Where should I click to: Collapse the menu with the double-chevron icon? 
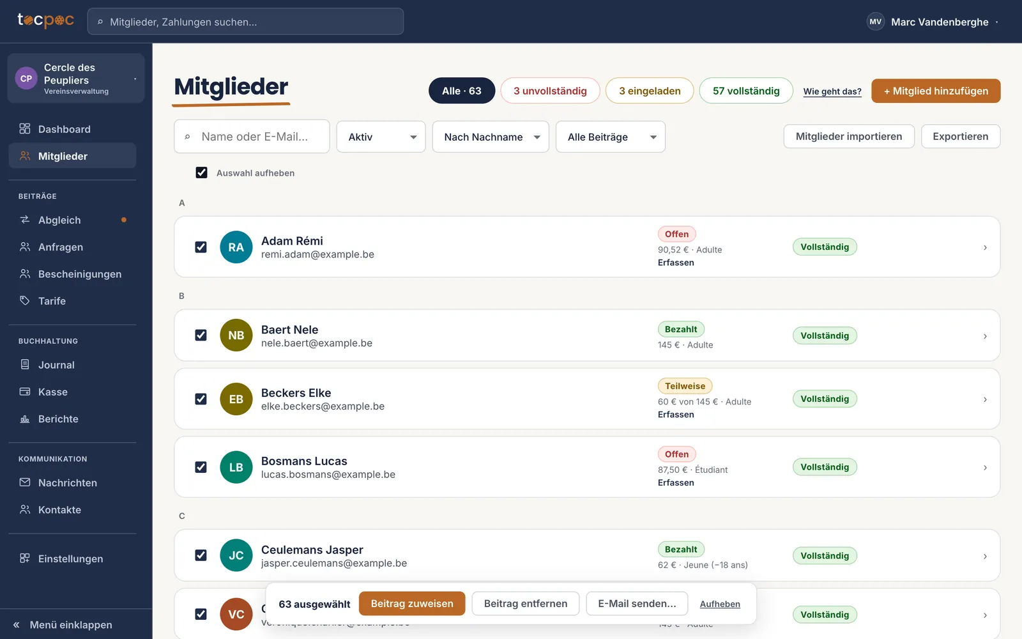[x=17, y=625]
